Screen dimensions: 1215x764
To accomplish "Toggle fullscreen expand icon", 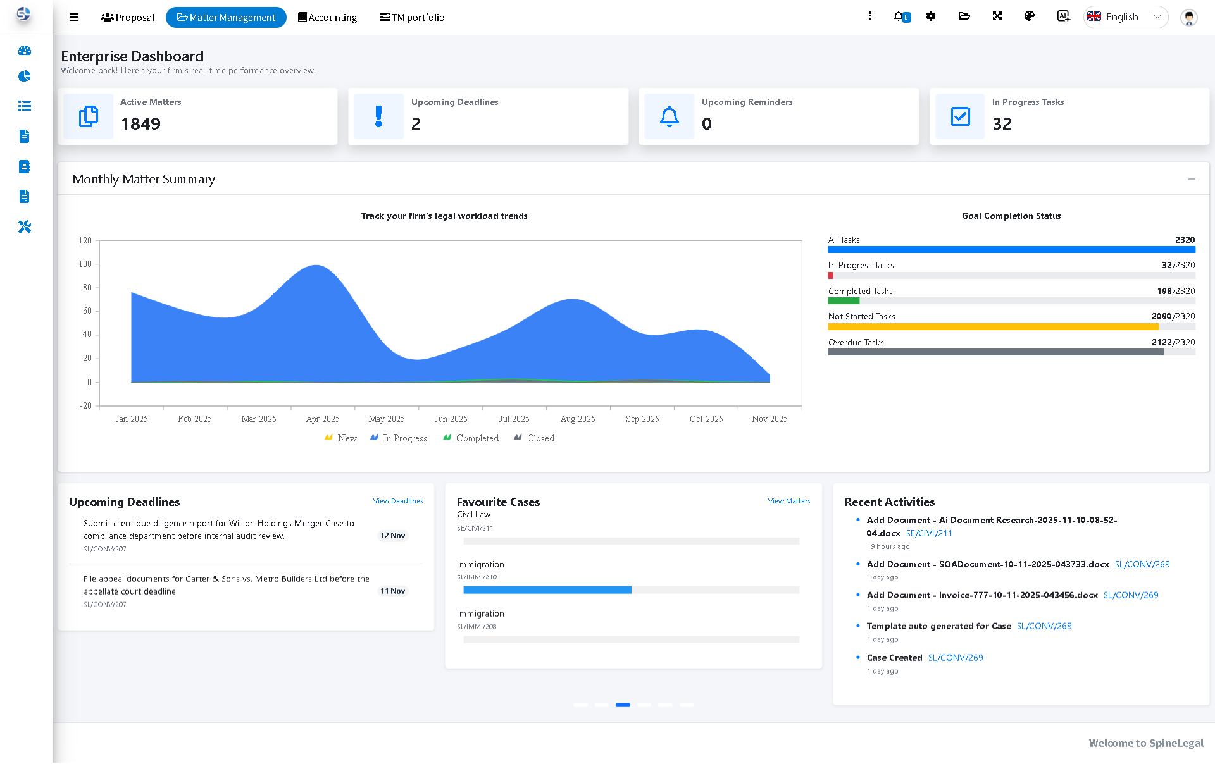I will 997,16.
